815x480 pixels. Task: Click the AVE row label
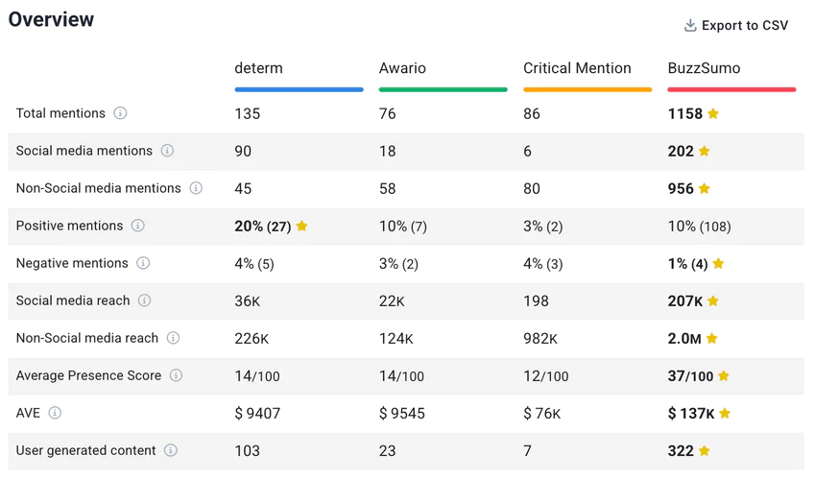(x=28, y=413)
